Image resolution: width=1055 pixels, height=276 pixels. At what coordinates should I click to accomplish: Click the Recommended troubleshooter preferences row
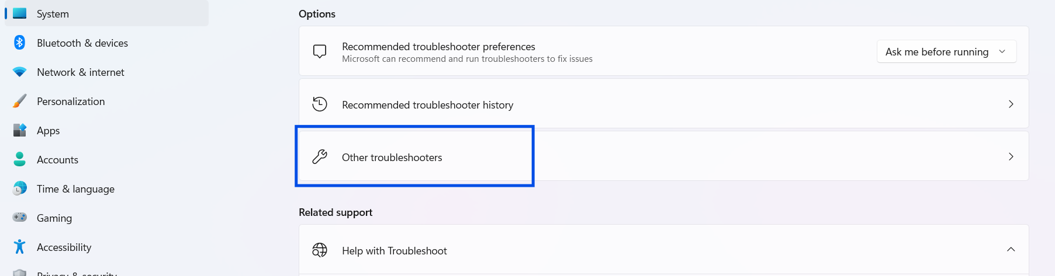[x=467, y=51]
